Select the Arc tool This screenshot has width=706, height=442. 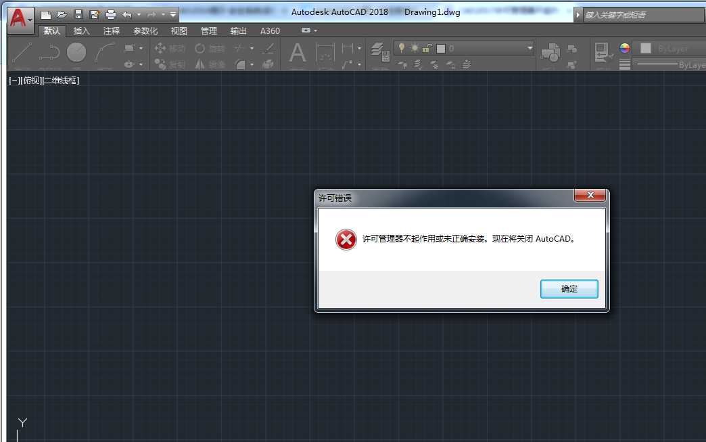(104, 53)
